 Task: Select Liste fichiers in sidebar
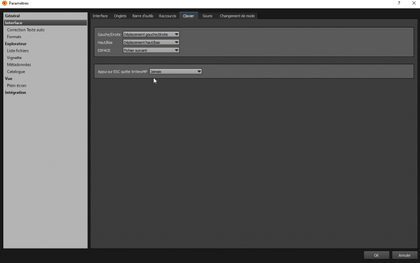[x=18, y=51]
